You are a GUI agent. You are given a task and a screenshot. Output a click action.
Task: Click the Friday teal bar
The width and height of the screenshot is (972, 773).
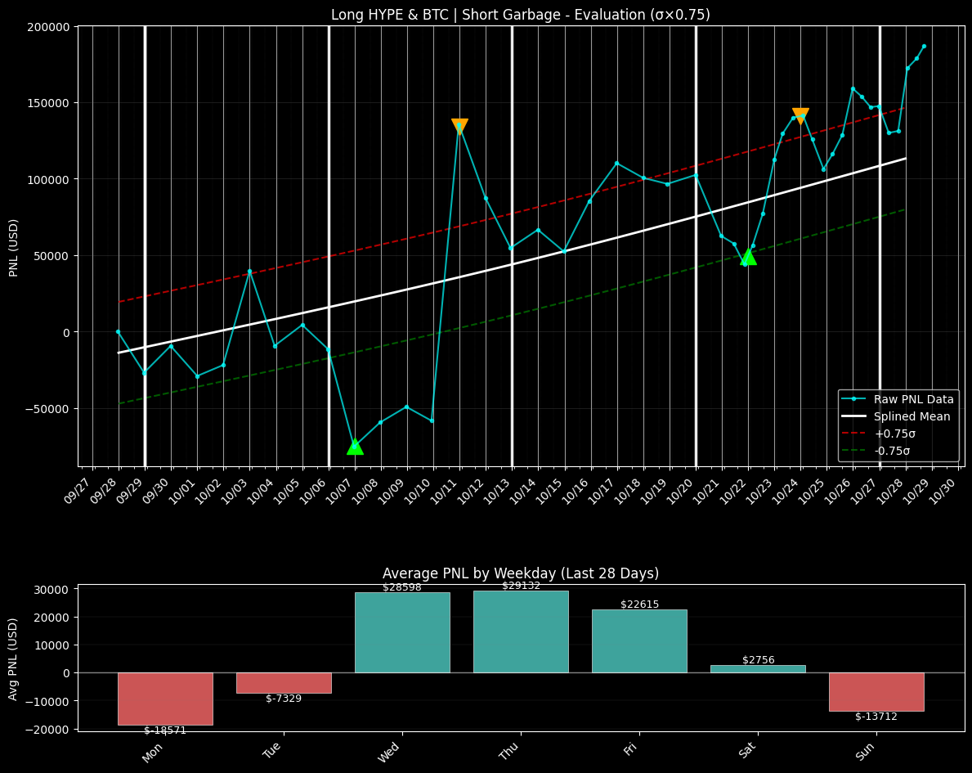pyautogui.click(x=639, y=640)
